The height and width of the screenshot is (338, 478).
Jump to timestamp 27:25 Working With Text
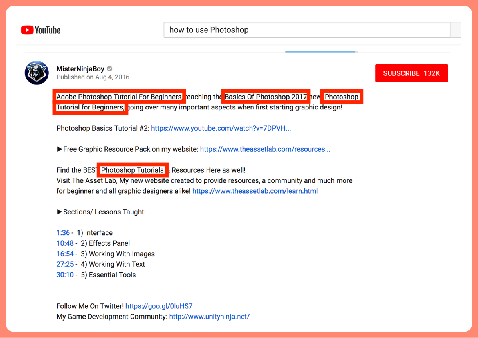pyautogui.click(x=65, y=264)
